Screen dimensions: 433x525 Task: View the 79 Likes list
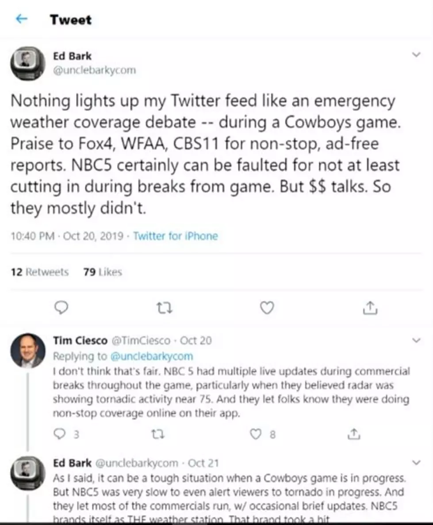coord(103,272)
